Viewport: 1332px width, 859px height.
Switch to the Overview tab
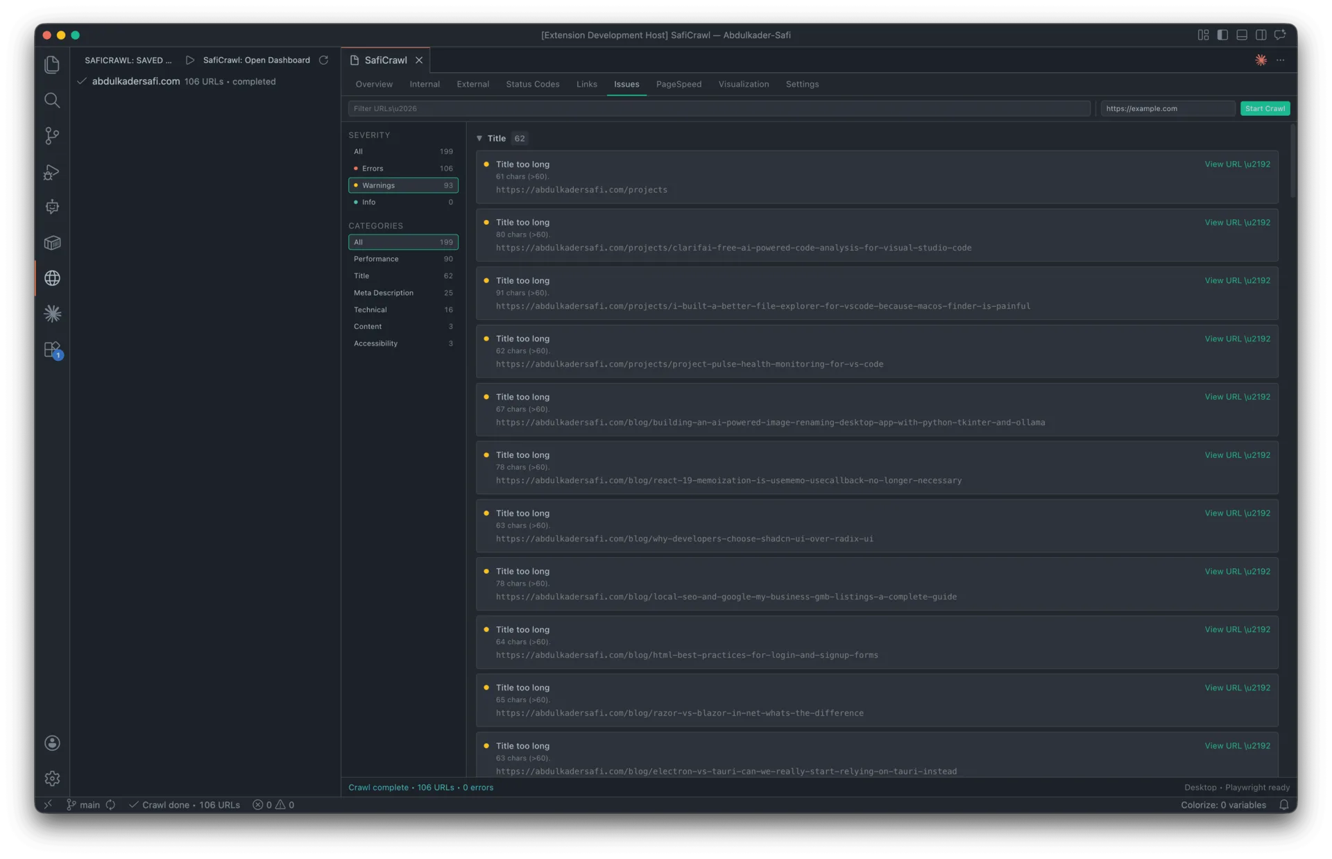(374, 84)
